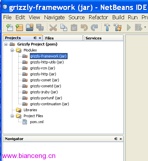The height and width of the screenshot is (161, 148).
Task: Select grizzly-rcm (jar) module
Action: [43, 68]
